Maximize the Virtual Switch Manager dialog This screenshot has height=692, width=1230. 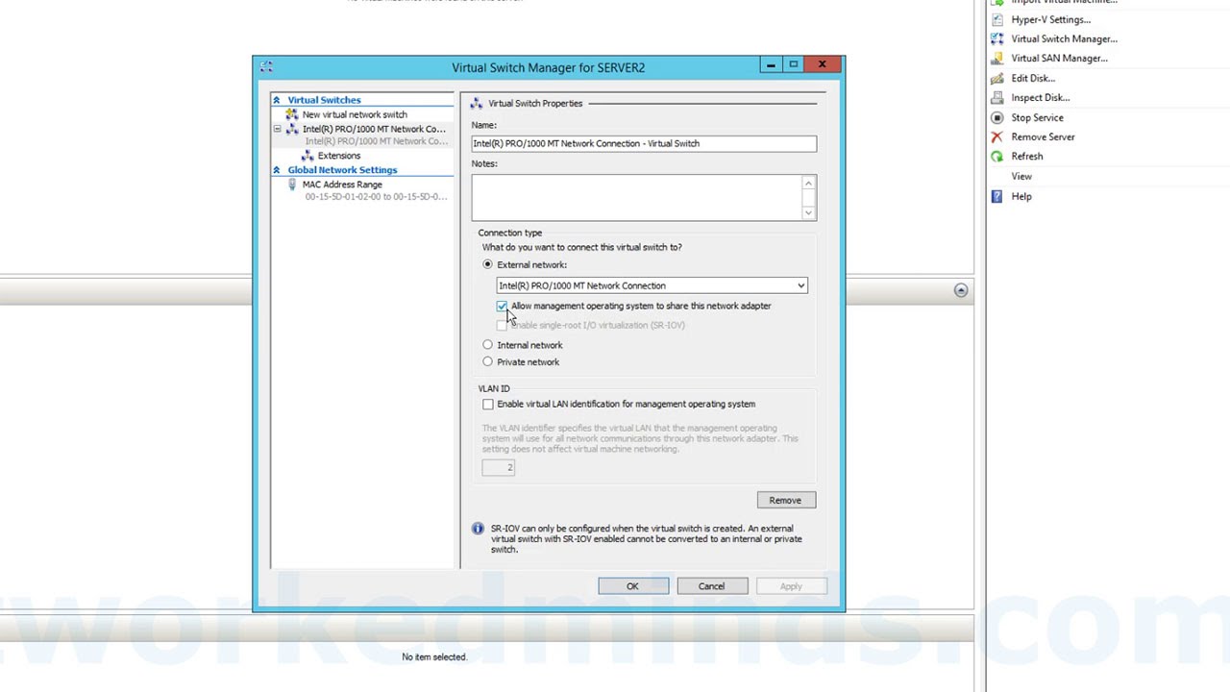pyautogui.click(x=794, y=64)
